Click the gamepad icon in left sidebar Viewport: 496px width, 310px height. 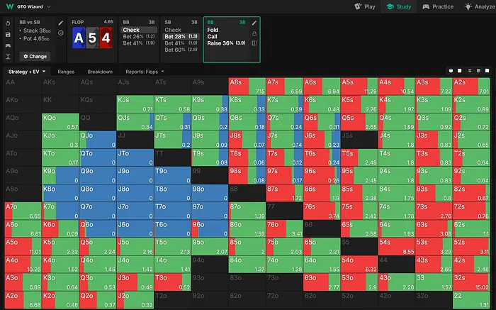pyautogui.click(x=7, y=44)
